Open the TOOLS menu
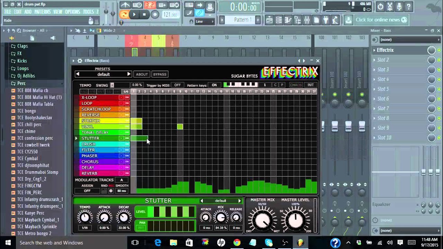Screen dimensions: 443x249 point(88,12)
